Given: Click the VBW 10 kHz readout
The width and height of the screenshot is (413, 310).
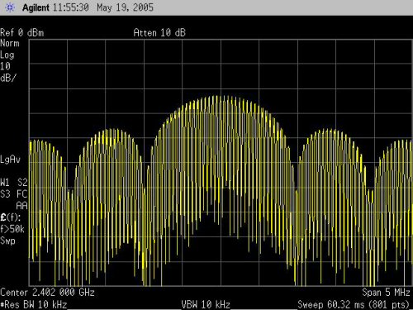Looking at the screenshot, I should (206, 305).
